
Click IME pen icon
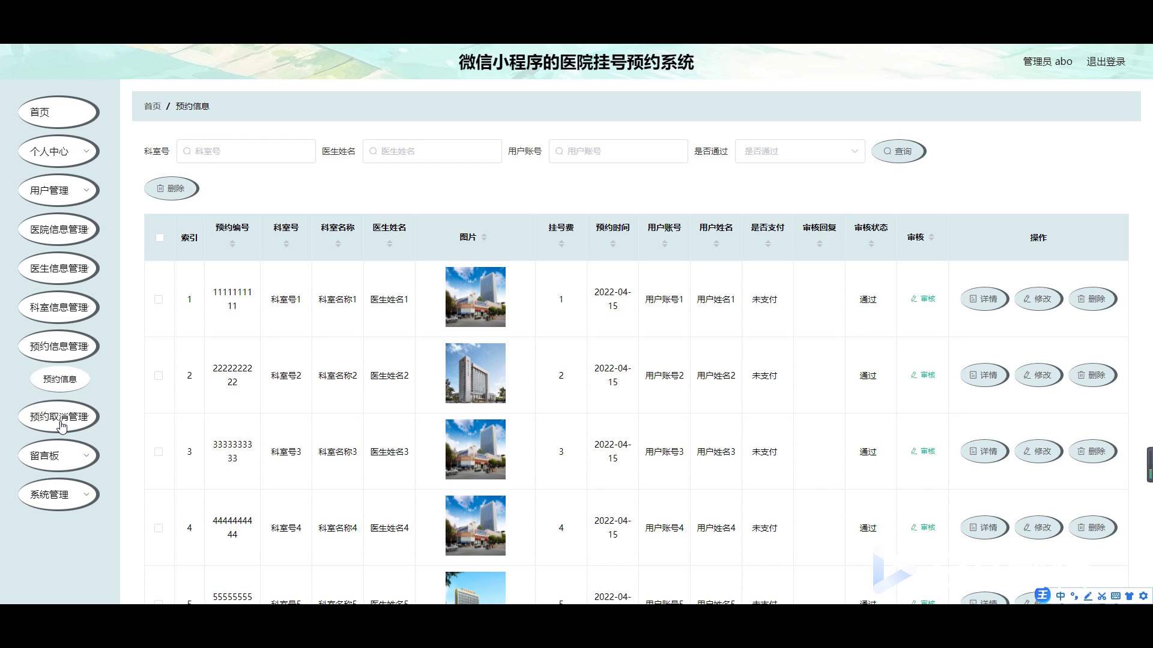1088,596
